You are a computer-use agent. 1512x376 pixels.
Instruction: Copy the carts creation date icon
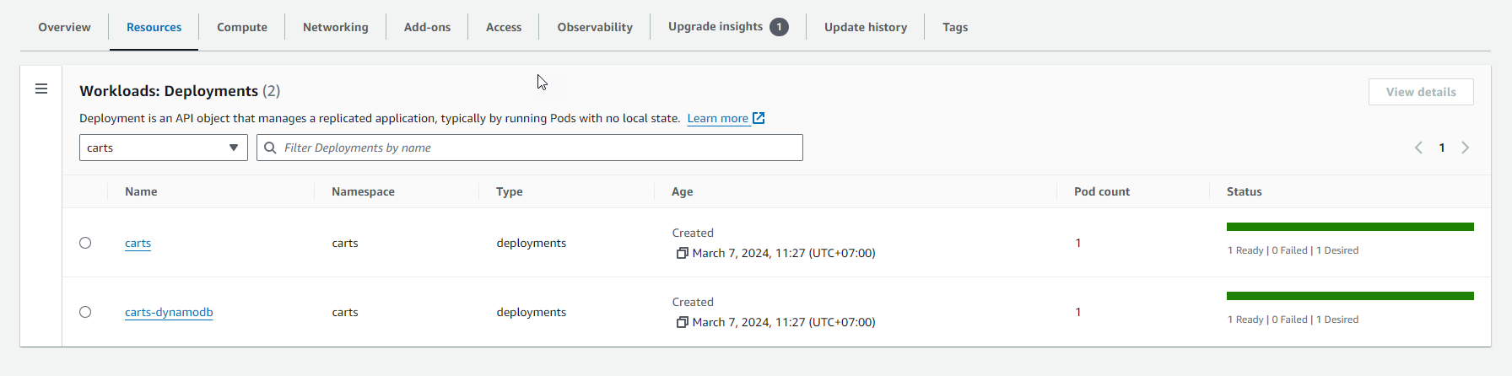click(682, 253)
